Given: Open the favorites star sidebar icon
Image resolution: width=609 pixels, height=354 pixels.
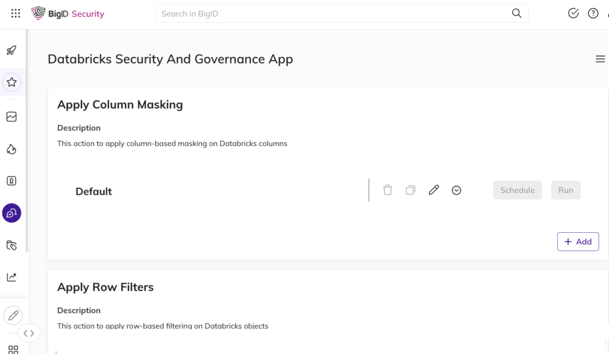Looking at the screenshot, I should (x=12, y=82).
